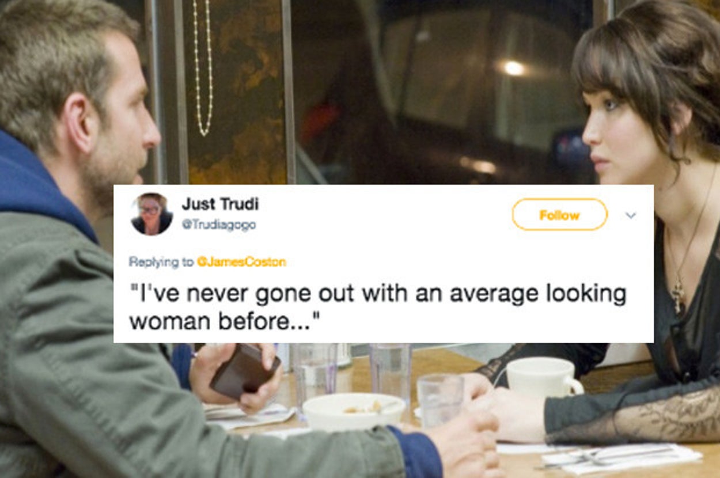Open Just Trudi's profile avatar

pos(152,214)
